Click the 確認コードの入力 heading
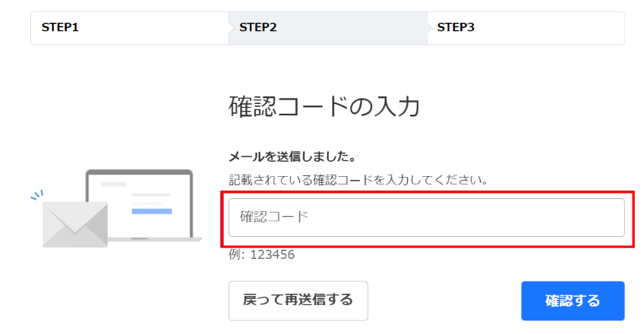Image resolution: width=644 pixels, height=334 pixels. tap(324, 107)
